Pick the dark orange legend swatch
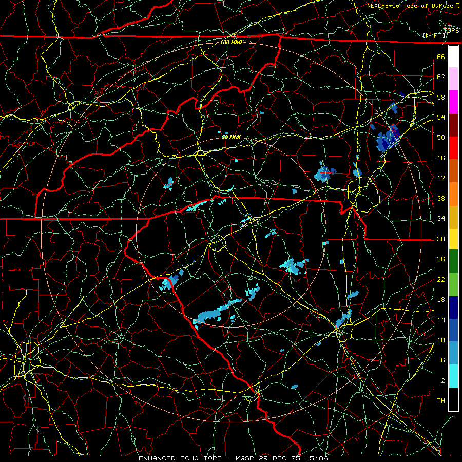Viewport: 462px width, 462px height. click(x=453, y=171)
